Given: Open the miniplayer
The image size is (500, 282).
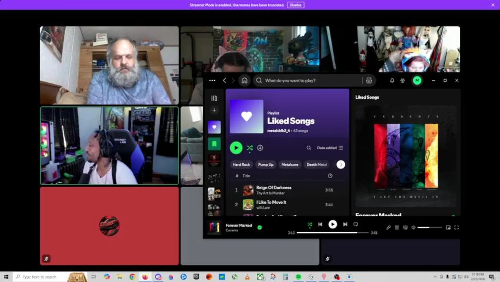Looking at the screenshot, I should (x=448, y=227).
